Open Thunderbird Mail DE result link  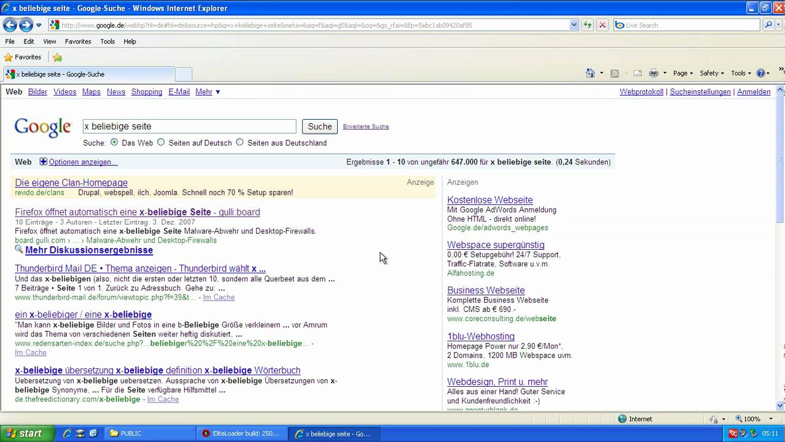tap(140, 268)
